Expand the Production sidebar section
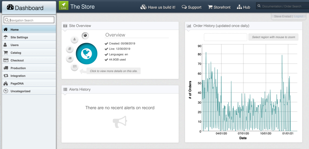This screenshot has width=309, height=149. (29, 68)
